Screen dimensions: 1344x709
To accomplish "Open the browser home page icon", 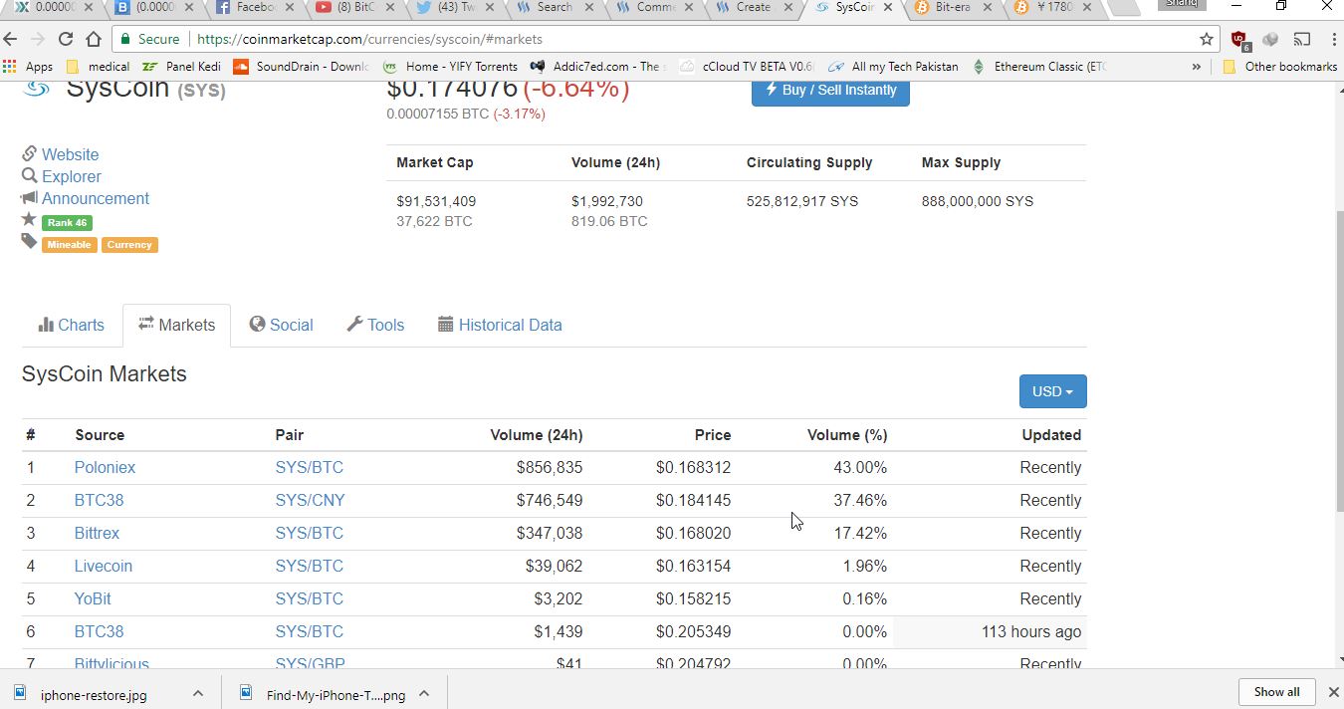I will [x=93, y=40].
